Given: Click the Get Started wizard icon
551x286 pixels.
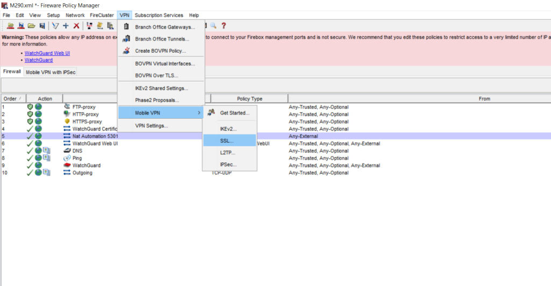Looking at the screenshot, I should pyautogui.click(x=211, y=113).
